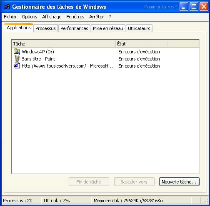Sort tasks by the État column header
This screenshot has height=206, width=210.
[x=142, y=44]
